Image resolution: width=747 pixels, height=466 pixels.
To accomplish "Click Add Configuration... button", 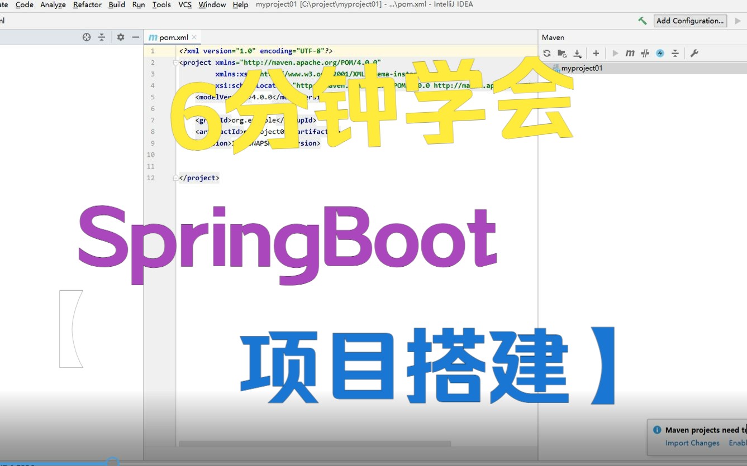I will click(x=690, y=21).
